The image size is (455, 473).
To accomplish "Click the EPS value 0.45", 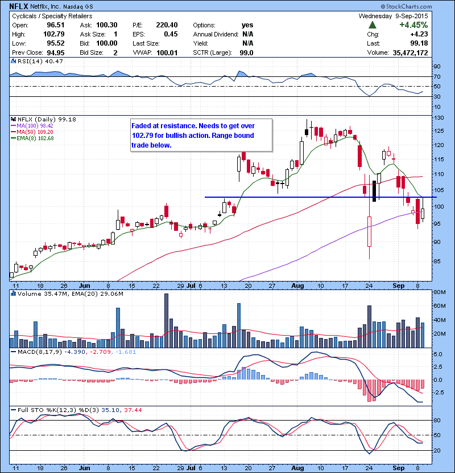I will (x=171, y=34).
